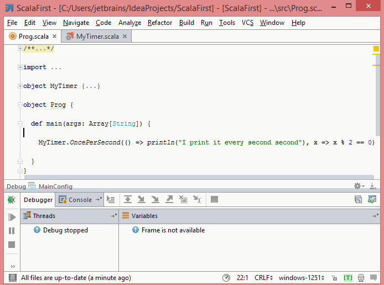Open the VCS menu
Image resolution: width=384 pixels, height=285 pixels.
pyautogui.click(x=247, y=23)
